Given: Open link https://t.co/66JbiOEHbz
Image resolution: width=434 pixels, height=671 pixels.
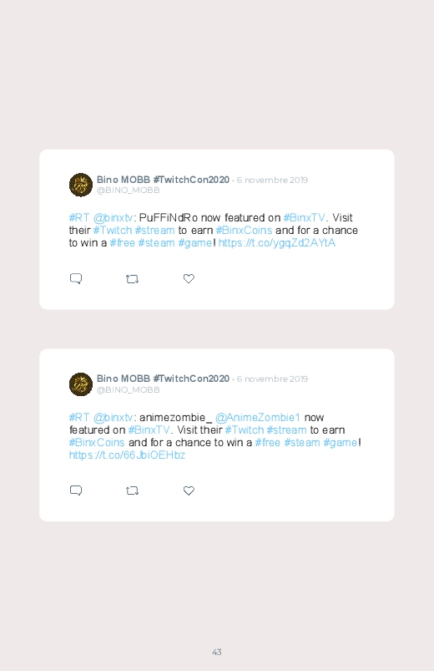Looking at the screenshot, I should click(x=127, y=455).
